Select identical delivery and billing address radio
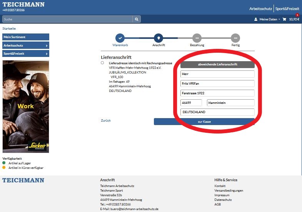The height and width of the screenshot is (212, 302). pos(102,63)
